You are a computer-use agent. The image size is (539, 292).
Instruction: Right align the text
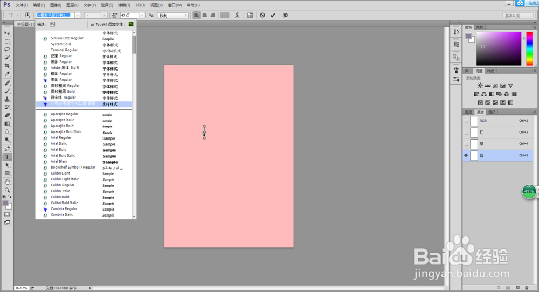213,15
